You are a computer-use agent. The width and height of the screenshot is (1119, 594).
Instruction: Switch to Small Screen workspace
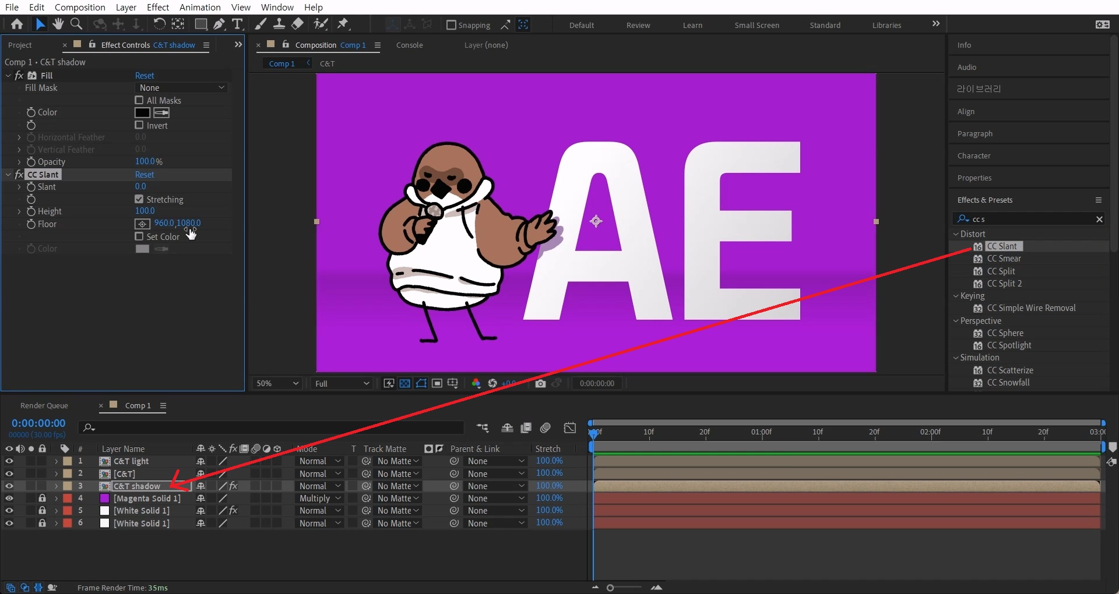tap(756, 25)
